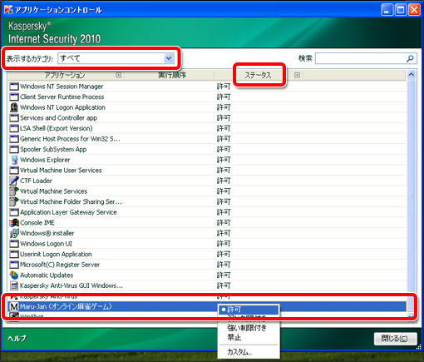Click the scrollbar up arrow
The width and height of the screenshot is (424, 362).
click(x=412, y=74)
